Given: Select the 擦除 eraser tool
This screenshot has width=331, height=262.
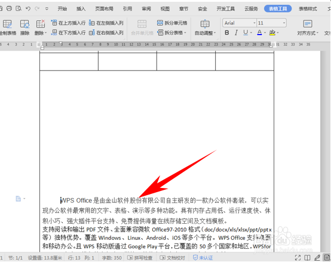Looking at the screenshot, I should (24, 27).
